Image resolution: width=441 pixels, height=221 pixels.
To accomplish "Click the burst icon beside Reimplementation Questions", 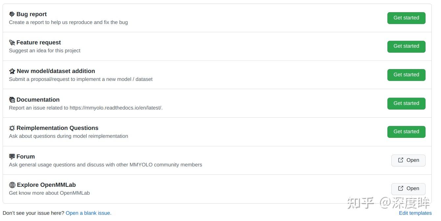I will [x=12, y=128].
